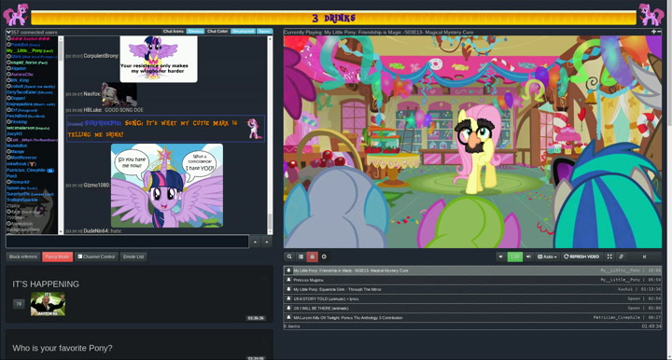Click the 3 DRINKS banner bar
The image size is (672, 360).
pyautogui.click(x=334, y=18)
